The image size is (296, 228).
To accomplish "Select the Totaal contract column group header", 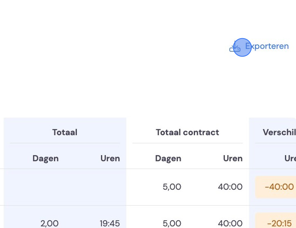I will (x=187, y=132).
